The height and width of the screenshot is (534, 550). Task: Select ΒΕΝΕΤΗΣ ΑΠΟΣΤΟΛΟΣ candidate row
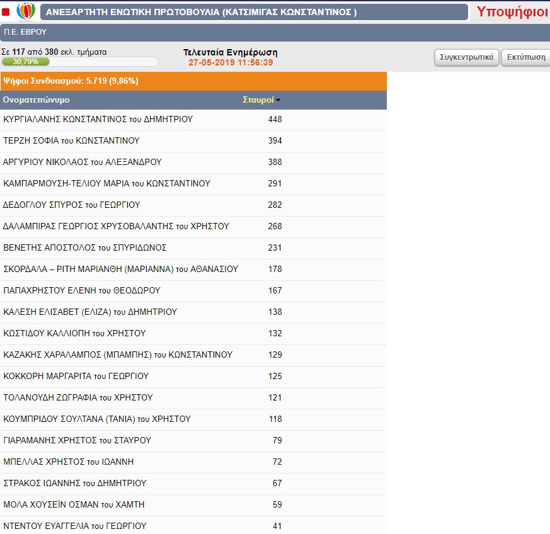click(x=85, y=248)
